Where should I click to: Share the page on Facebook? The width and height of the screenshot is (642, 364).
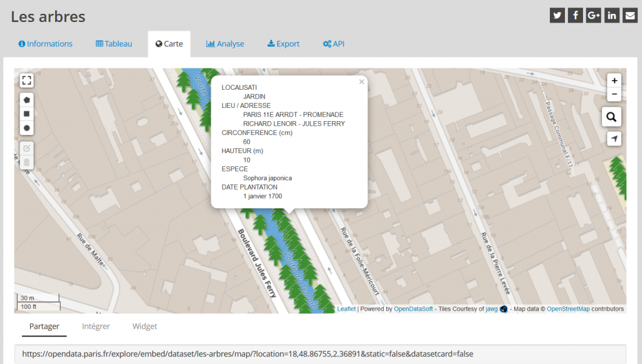(x=575, y=16)
